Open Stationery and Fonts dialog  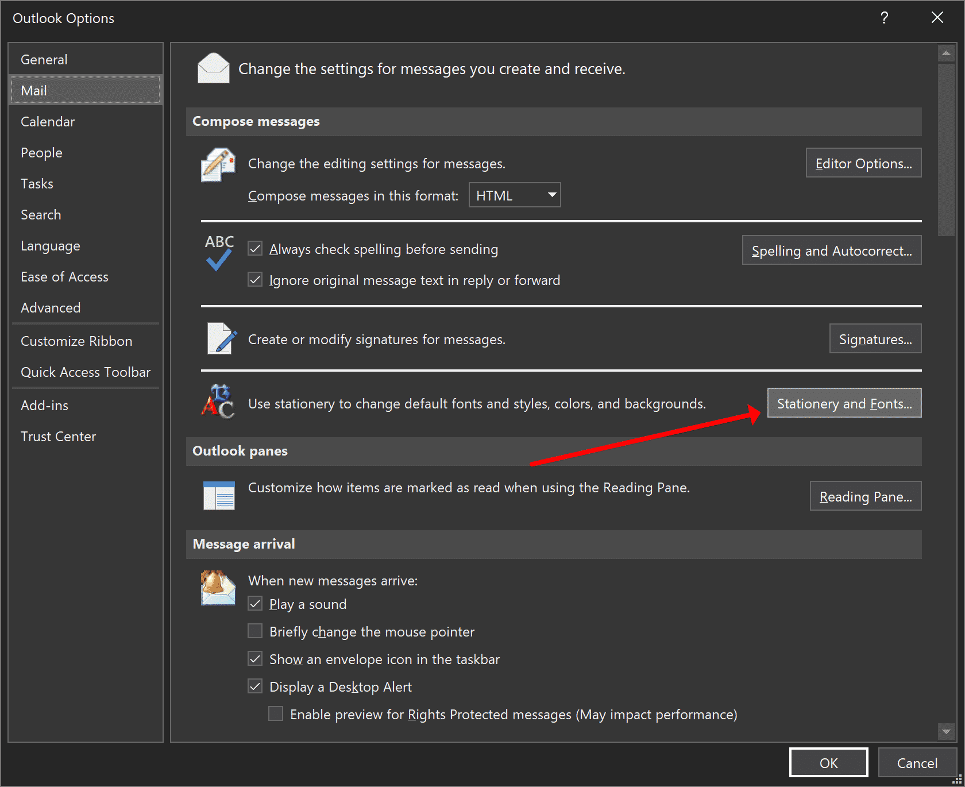pyautogui.click(x=844, y=403)
